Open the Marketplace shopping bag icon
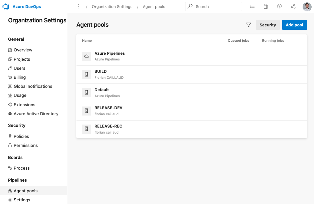This screenshot has width=314, height=204. pos(266,6)
